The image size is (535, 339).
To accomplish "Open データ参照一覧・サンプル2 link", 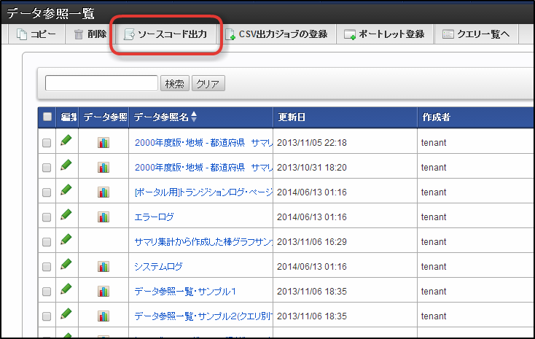I will [203, 316].
